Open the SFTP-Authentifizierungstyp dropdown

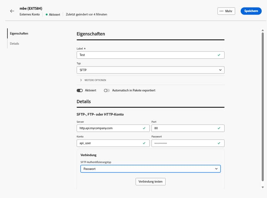coord(150,169)
